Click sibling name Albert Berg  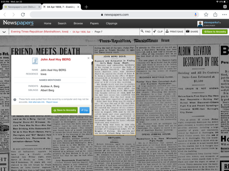[47, 90]
